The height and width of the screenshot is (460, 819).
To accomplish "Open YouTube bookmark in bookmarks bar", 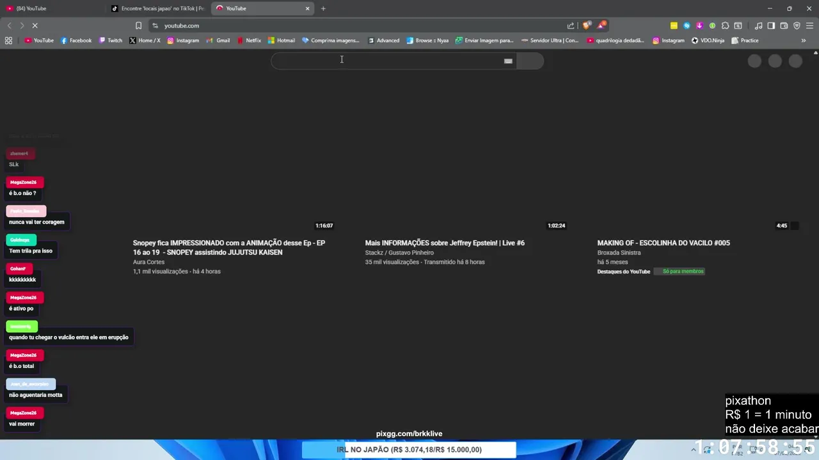I will coord(39,40).
